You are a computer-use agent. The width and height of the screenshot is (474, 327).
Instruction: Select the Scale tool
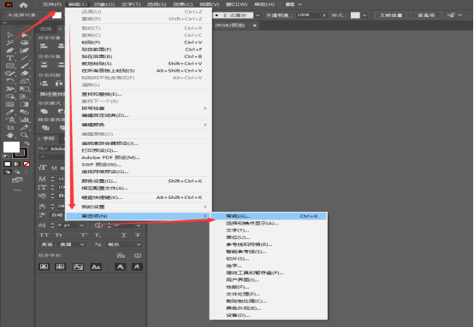pos(25,81)
